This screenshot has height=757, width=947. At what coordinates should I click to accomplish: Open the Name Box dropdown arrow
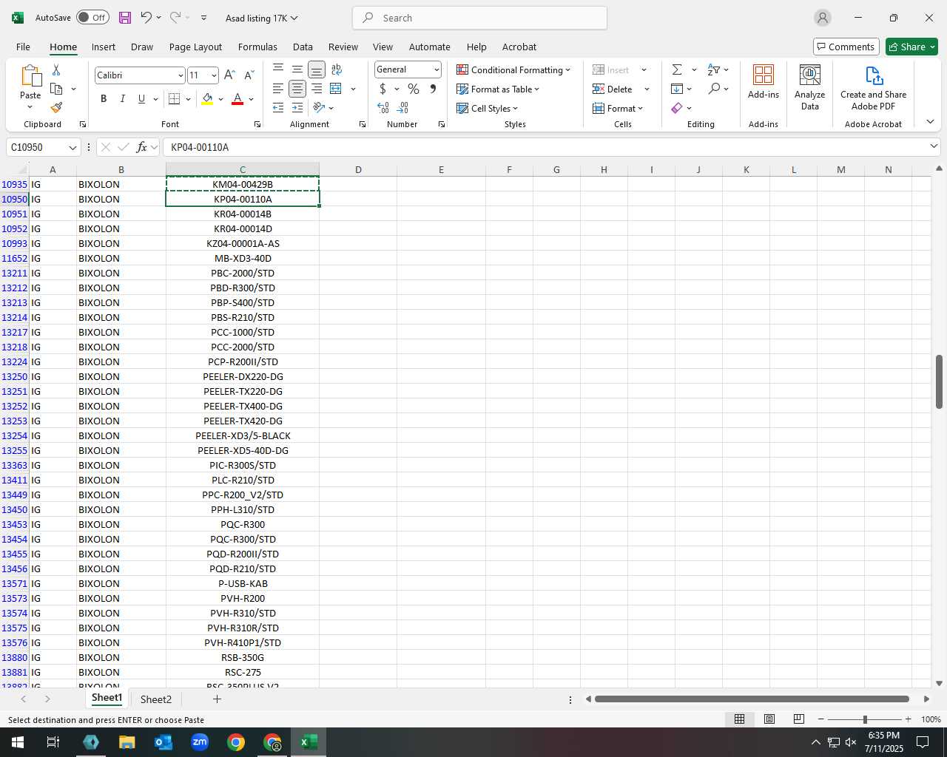pos(73,147)
